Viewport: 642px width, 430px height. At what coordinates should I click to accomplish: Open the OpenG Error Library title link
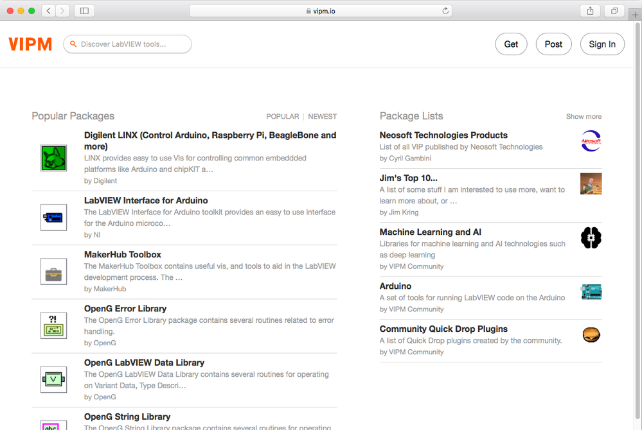[x=125, y=309]
